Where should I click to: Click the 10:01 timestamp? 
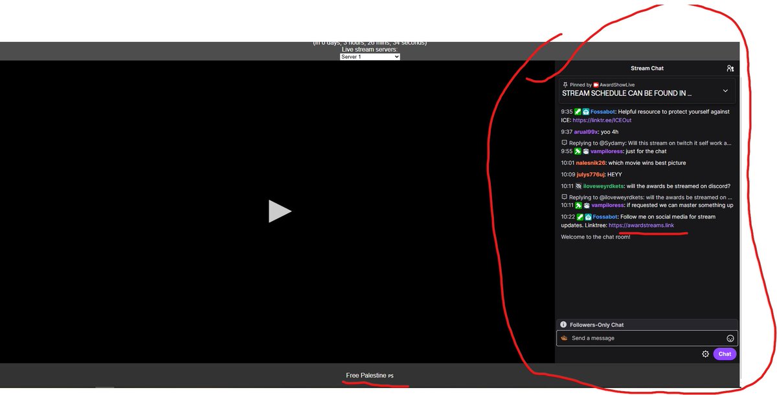tap(568, 163)
